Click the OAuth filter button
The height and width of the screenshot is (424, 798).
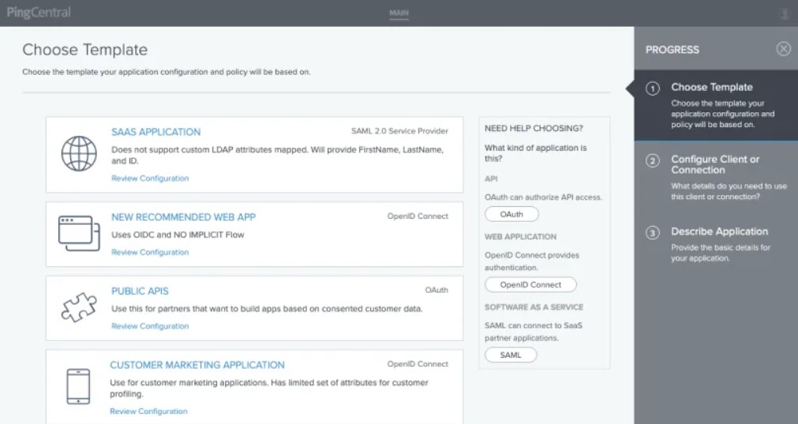(x=511, y=214)
